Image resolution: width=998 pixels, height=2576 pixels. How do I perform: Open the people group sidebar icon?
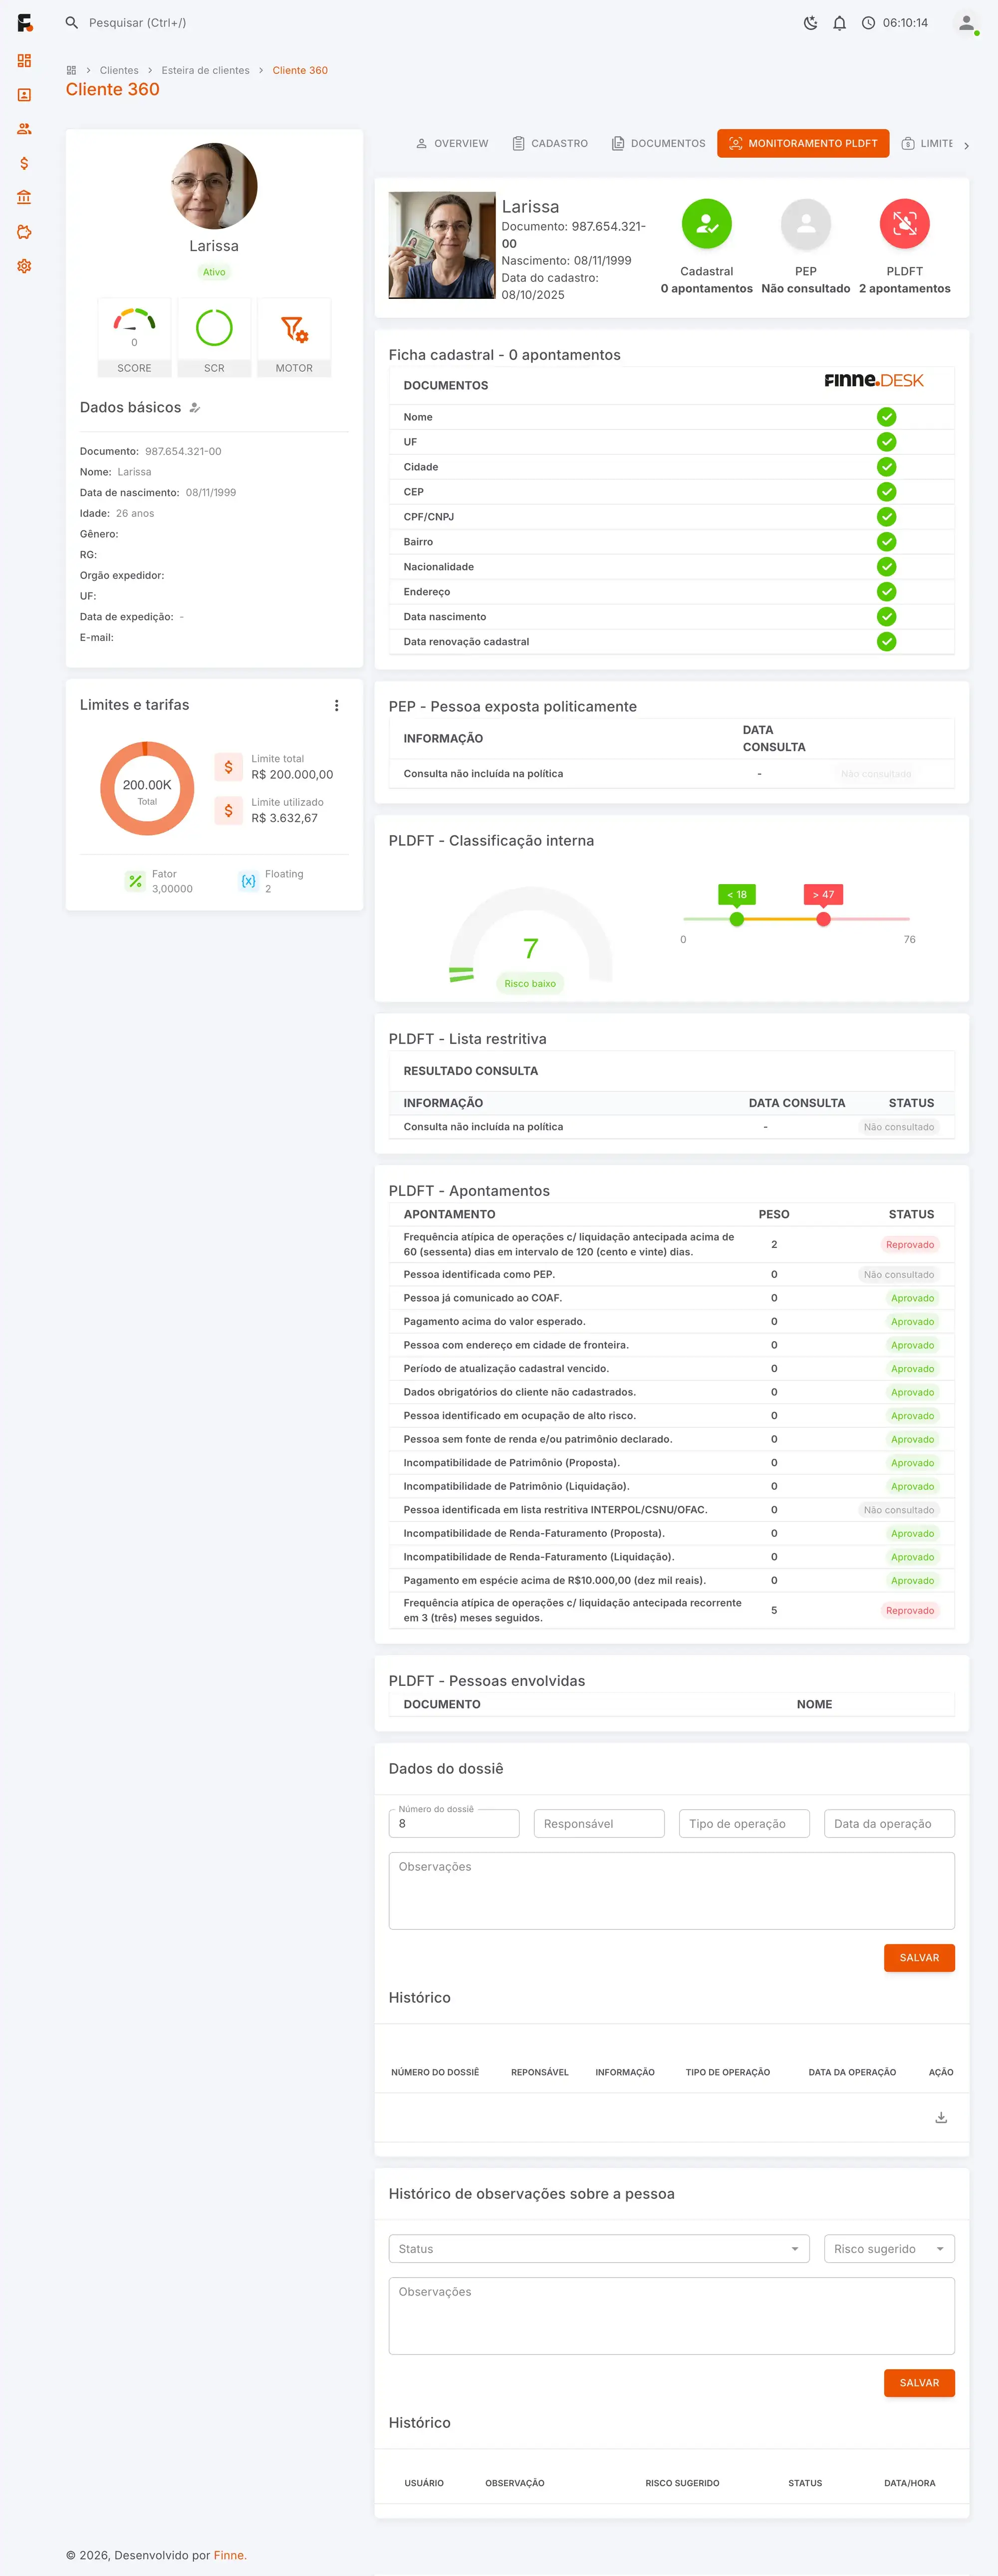pyautogui.click(x=24, y=129)
